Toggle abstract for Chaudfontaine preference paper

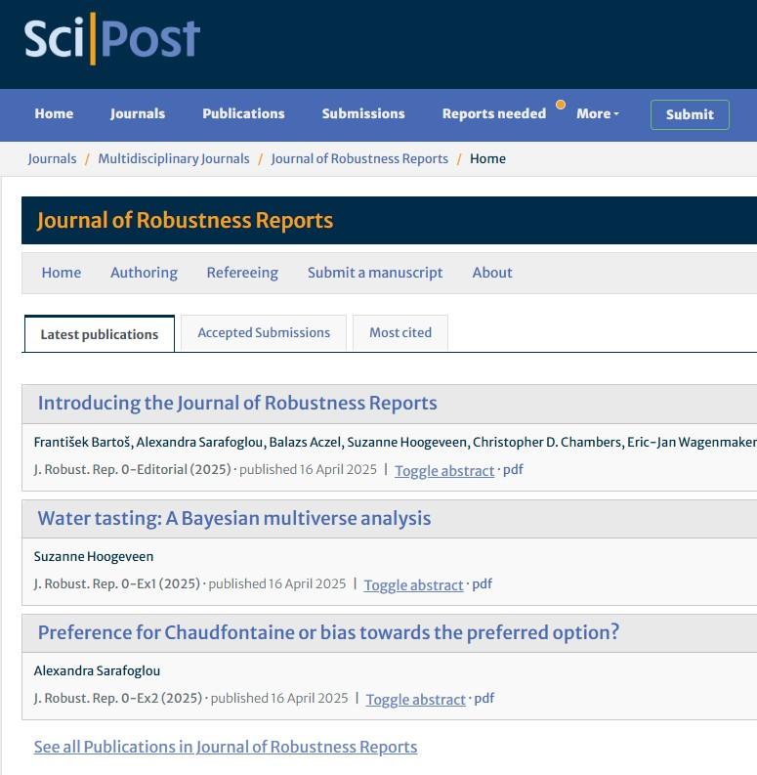(x=415, y=700)
